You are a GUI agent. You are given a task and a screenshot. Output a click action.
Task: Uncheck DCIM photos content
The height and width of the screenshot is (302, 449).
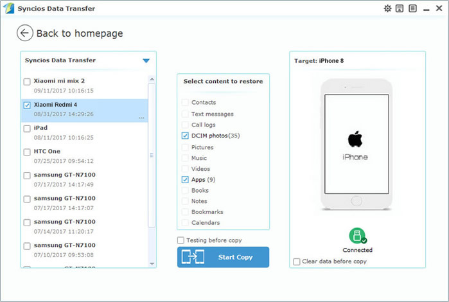pyautogui.click(x=185, y=136)
